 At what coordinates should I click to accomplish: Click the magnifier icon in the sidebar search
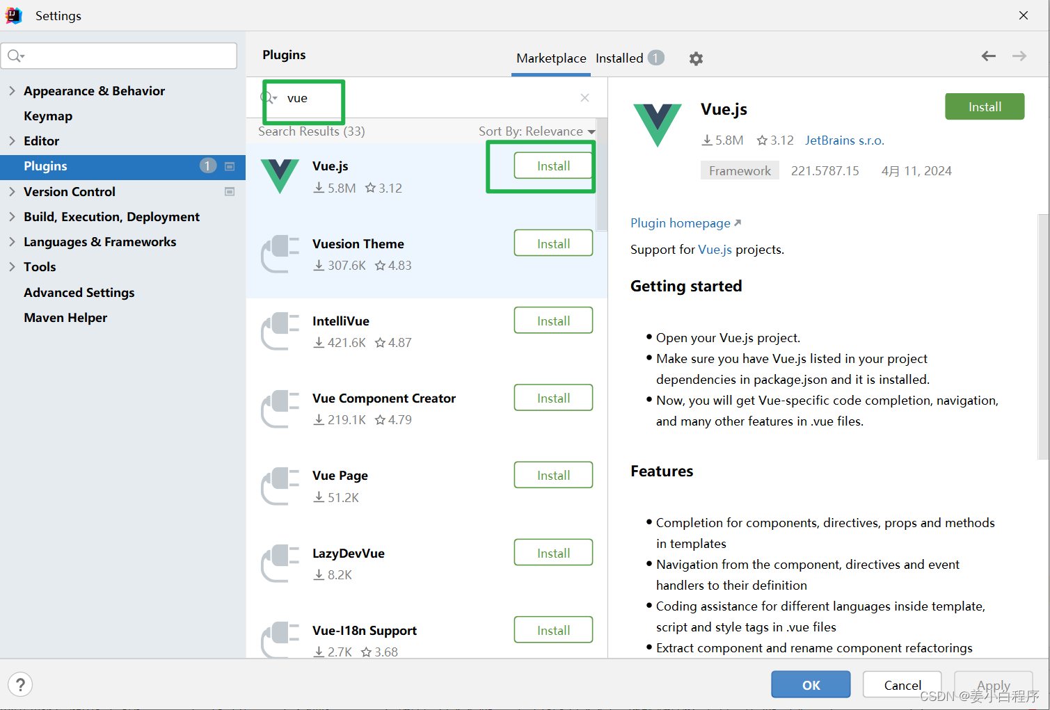click(x=15, y=56)
